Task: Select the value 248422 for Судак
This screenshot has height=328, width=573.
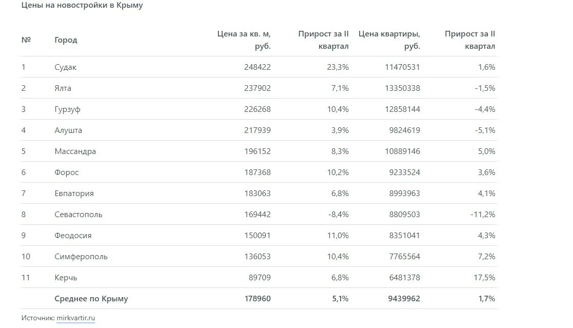Action: (258, 67)
